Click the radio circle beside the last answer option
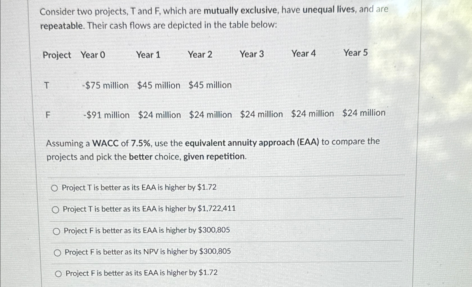The image size is (472, 287). click(58, 274)
